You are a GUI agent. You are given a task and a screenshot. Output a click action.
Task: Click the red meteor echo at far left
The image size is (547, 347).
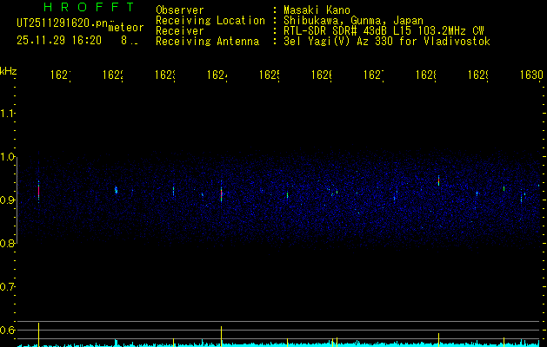[39, 191]
